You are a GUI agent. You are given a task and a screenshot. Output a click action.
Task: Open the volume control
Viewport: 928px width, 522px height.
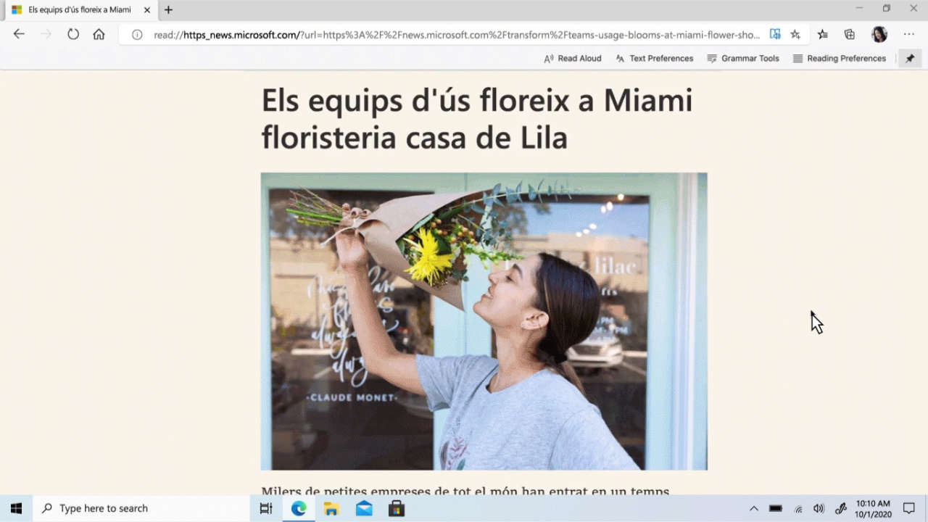point(819,508)
